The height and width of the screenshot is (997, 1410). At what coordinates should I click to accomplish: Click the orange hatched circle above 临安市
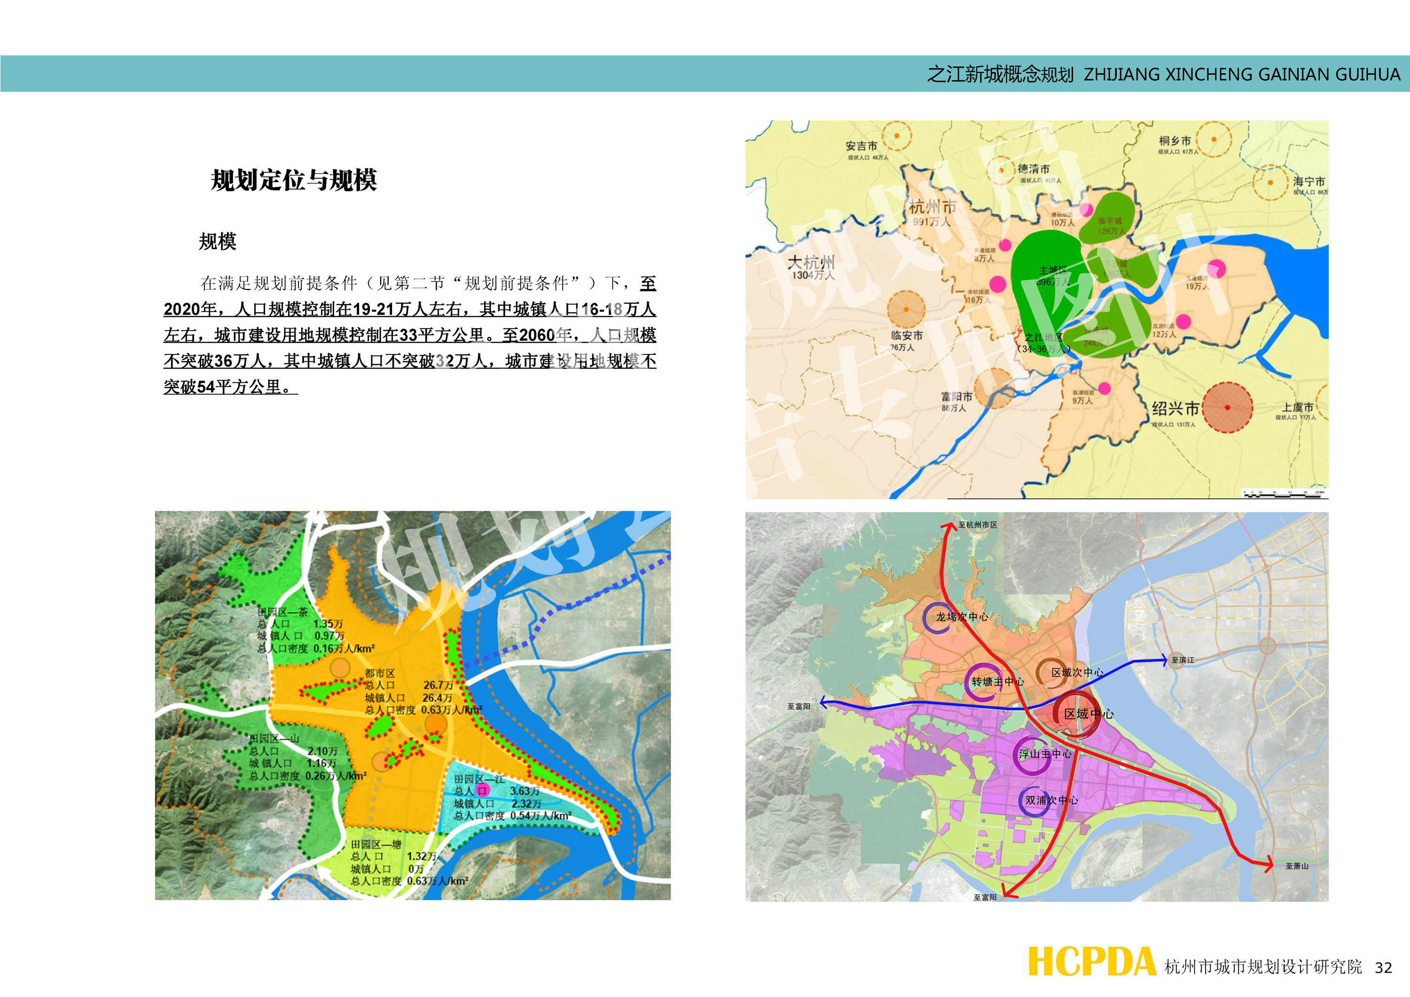907,309
